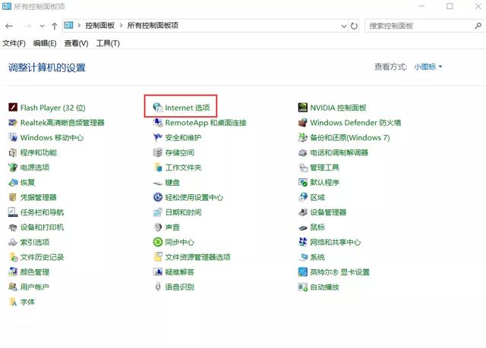
Task: Go back with the back arrow
Action: click(x=9, y=26)
